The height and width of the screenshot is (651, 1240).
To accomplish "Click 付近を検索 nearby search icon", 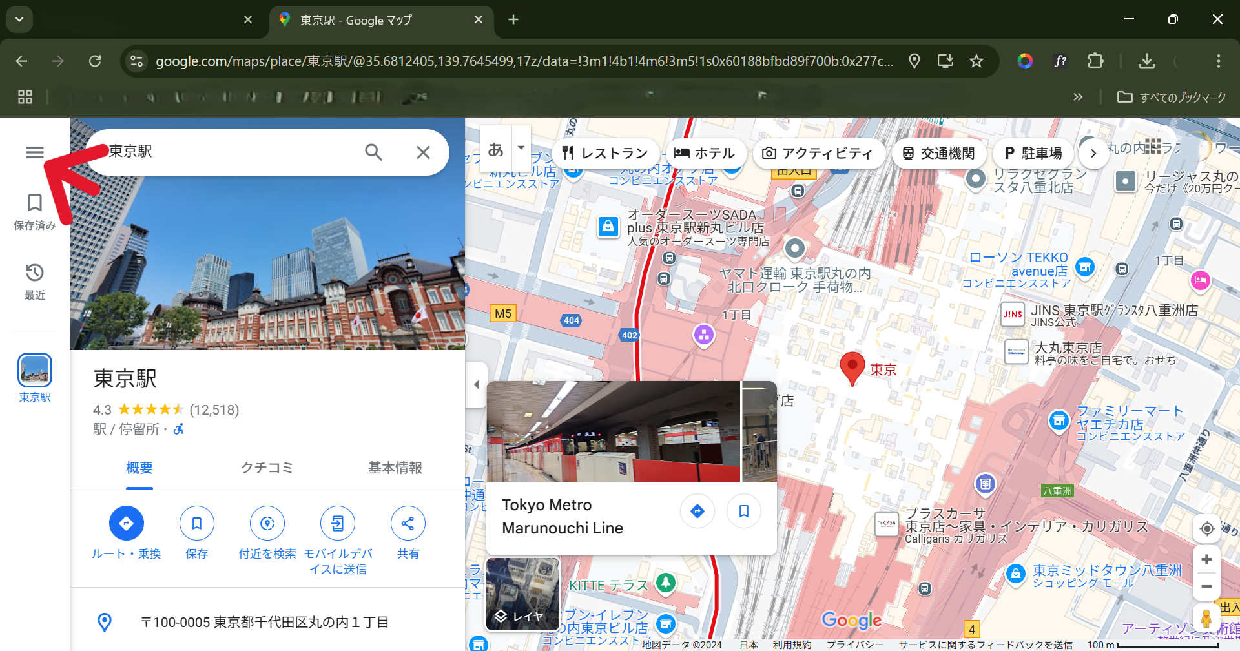I will pos(267,523).
